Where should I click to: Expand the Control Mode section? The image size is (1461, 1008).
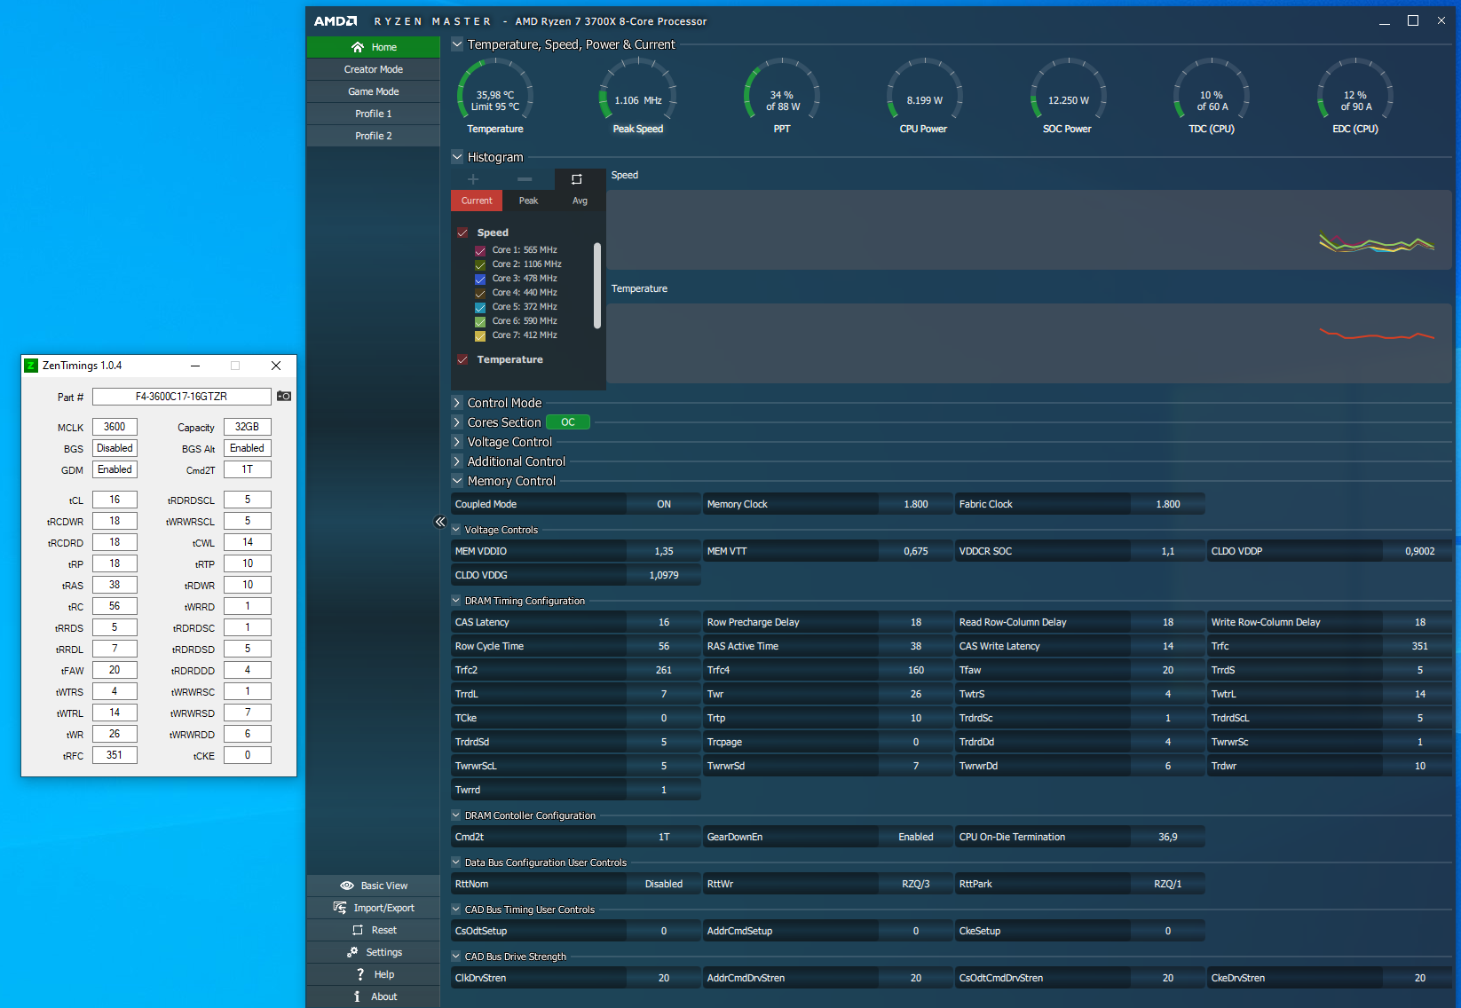[x=457, y=403]
